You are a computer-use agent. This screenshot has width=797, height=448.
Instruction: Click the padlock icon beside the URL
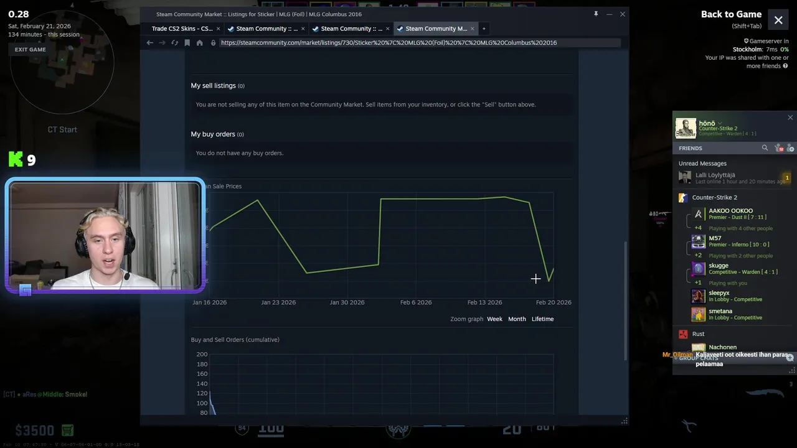213,43
